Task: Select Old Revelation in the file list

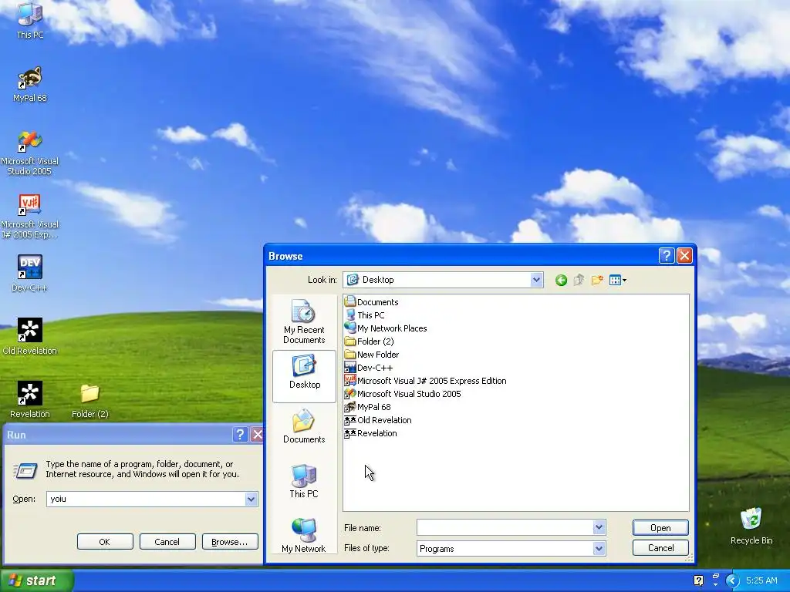Action: click(x=378, y=420)
